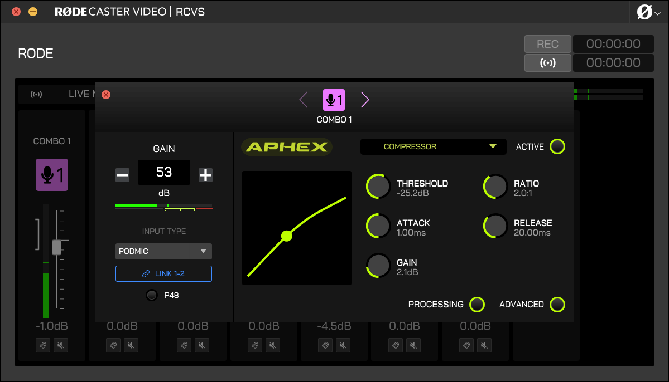This screenshot has height=382, width=669.
Task: Adjust the RATIO knob
Action: pos(495,186)
